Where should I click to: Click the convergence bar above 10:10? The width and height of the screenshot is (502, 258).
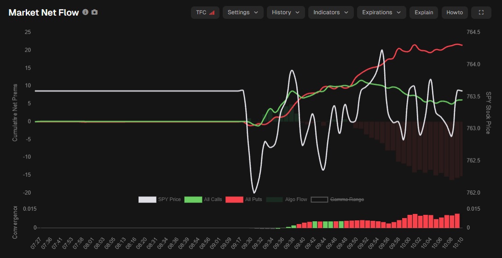(x=457, y=221)
